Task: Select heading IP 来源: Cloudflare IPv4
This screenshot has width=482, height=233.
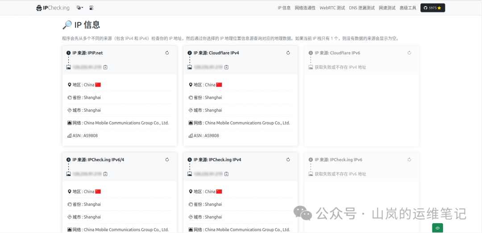Action: pos(216,53)
